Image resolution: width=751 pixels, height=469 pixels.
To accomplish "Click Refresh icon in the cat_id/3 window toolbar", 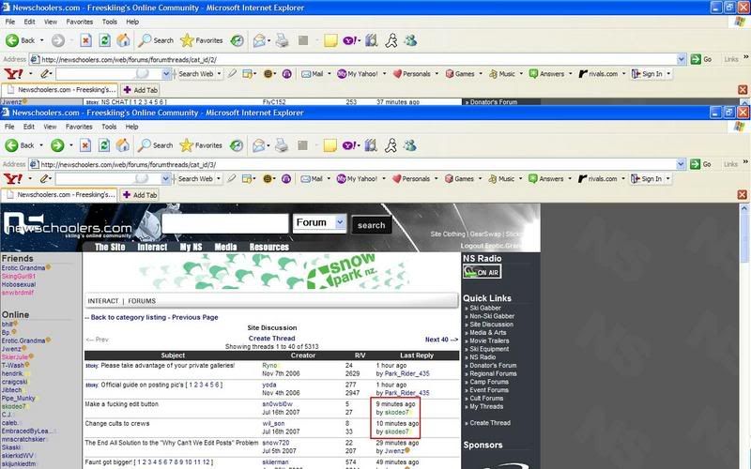I will point(103,145).
